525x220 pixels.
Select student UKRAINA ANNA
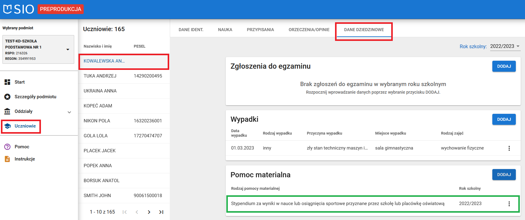100,91
